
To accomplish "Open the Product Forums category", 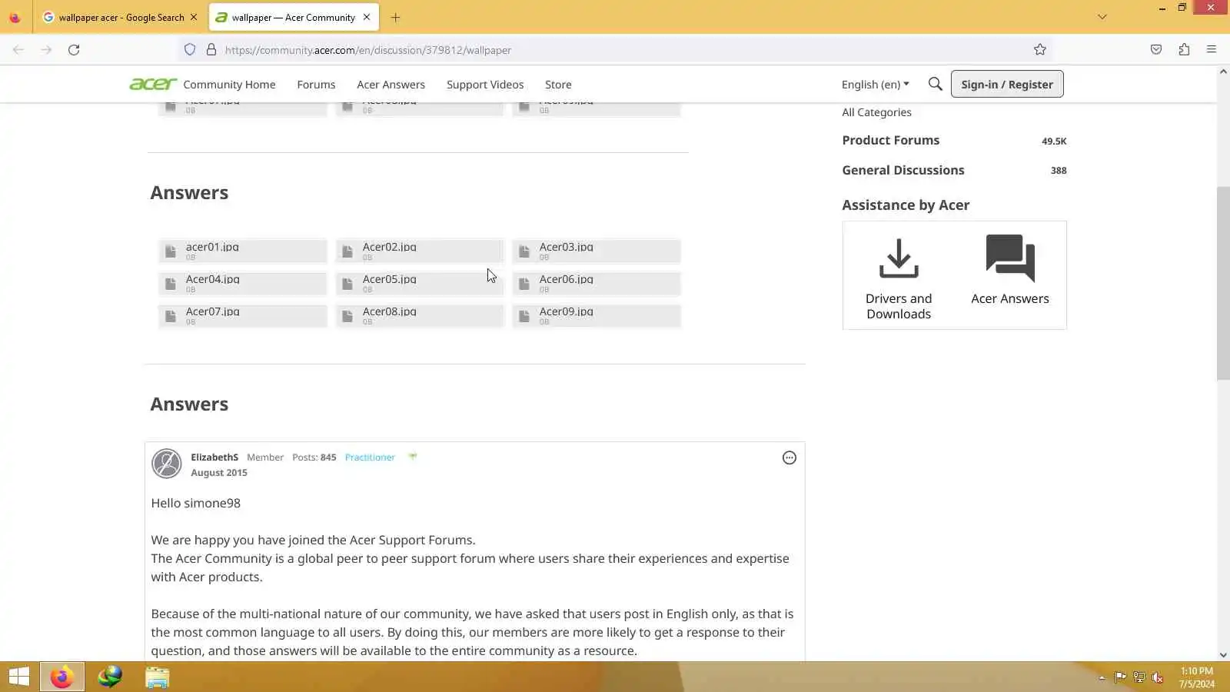I will click(890, 140).
